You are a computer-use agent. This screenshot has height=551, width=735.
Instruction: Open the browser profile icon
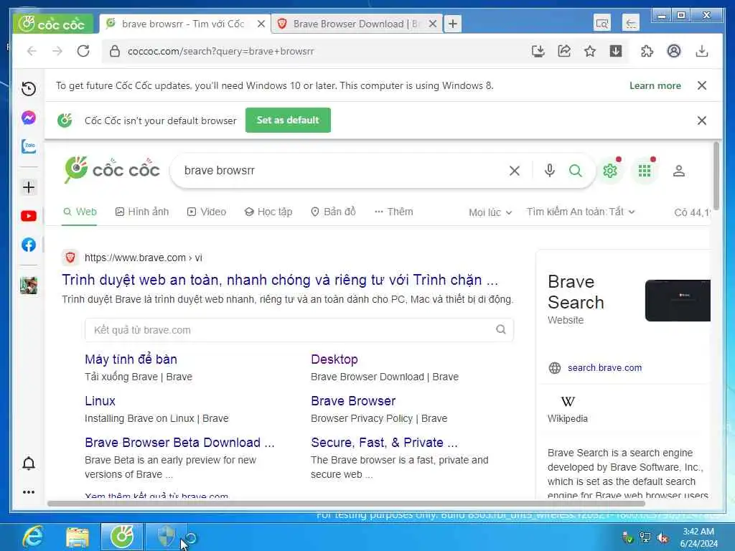coord(673,51)
